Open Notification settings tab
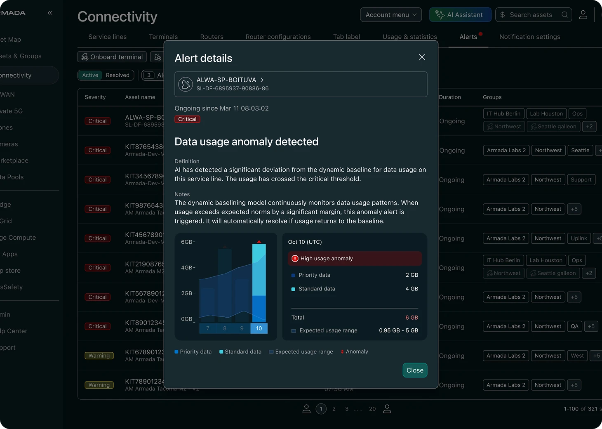 [529, 37]
